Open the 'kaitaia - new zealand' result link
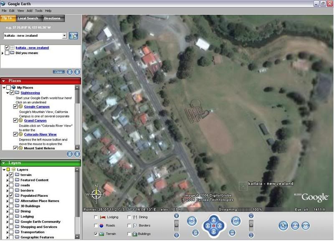Image resolution: width=334 pixels, height=241 pixels. click(32, 48)
